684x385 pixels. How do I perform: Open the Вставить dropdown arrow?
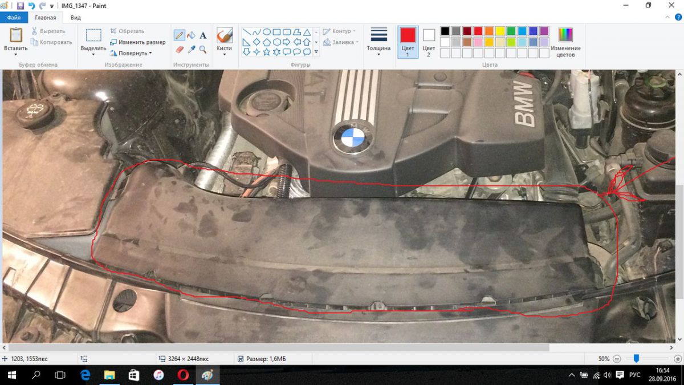[x=15, y=55]
